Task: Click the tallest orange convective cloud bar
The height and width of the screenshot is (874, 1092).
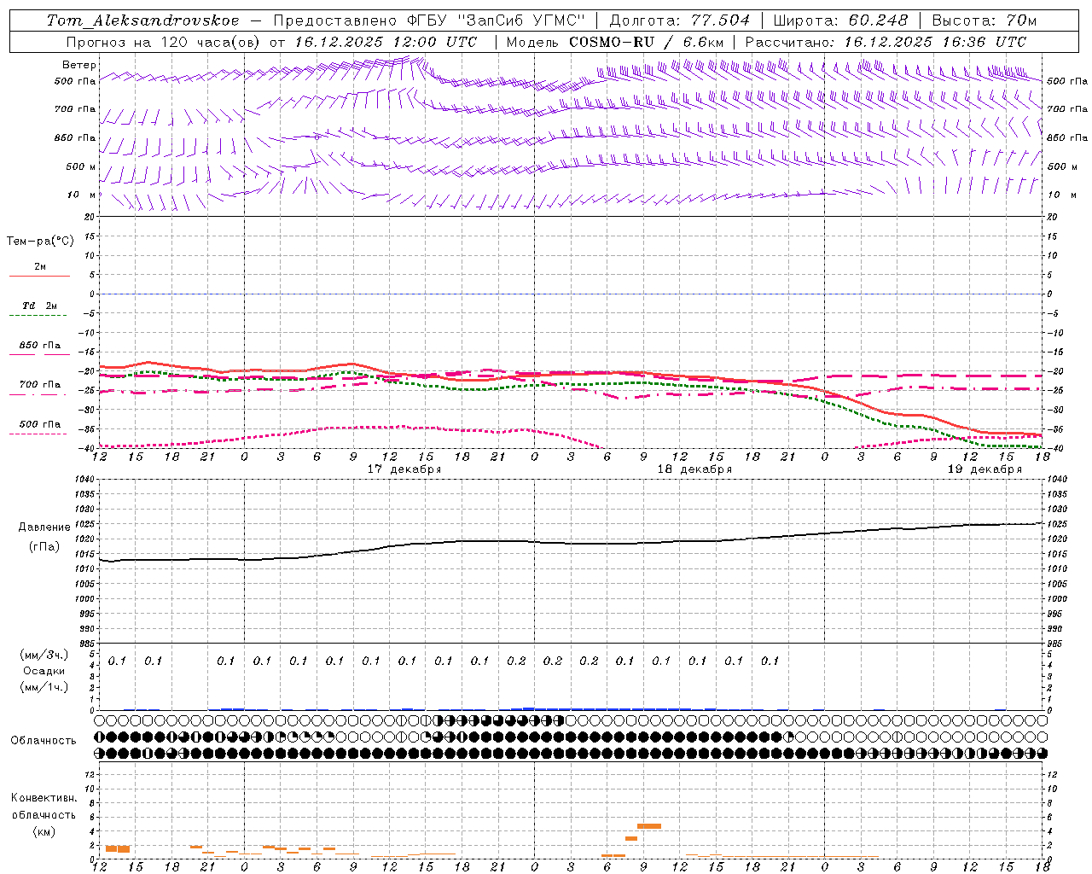Action: (649, 826)
